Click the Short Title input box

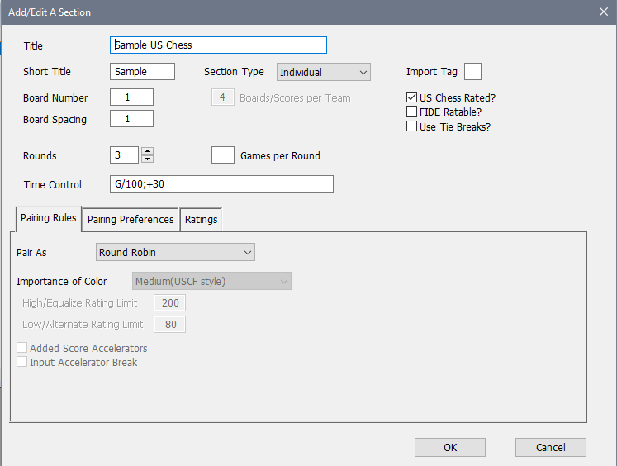142,72
